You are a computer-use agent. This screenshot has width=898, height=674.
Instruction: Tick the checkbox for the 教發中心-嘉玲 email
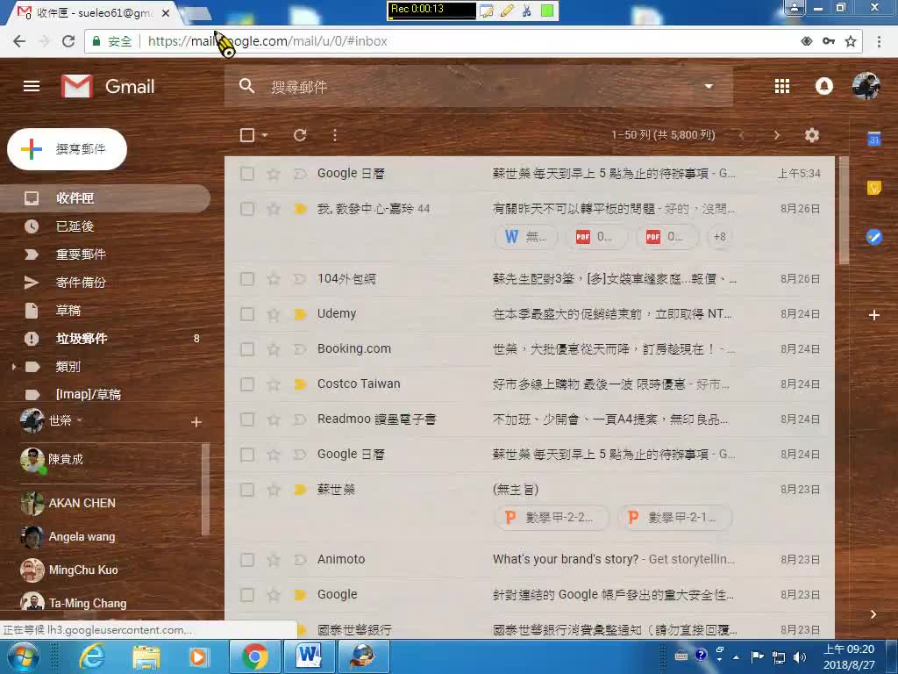(x=246, y=209)
